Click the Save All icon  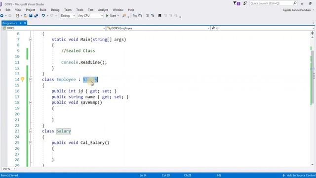pyautogui.click(x=36, y=16)
